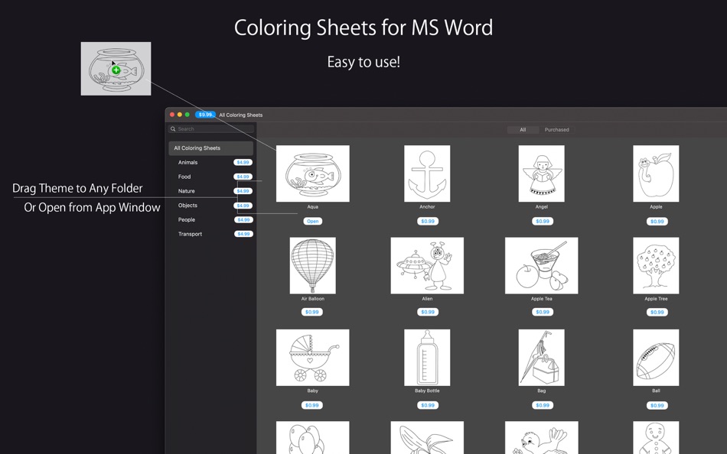Buy Apple Tea sheet with $0.99 button
The height and width of the screenshot is (454, 727).
[x=542, y=313]
